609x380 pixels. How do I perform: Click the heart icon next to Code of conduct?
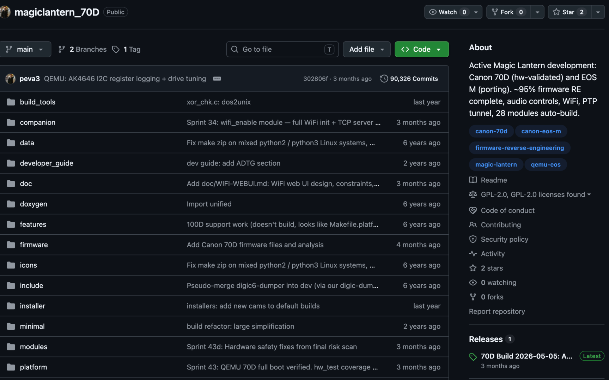click(473, 210)
